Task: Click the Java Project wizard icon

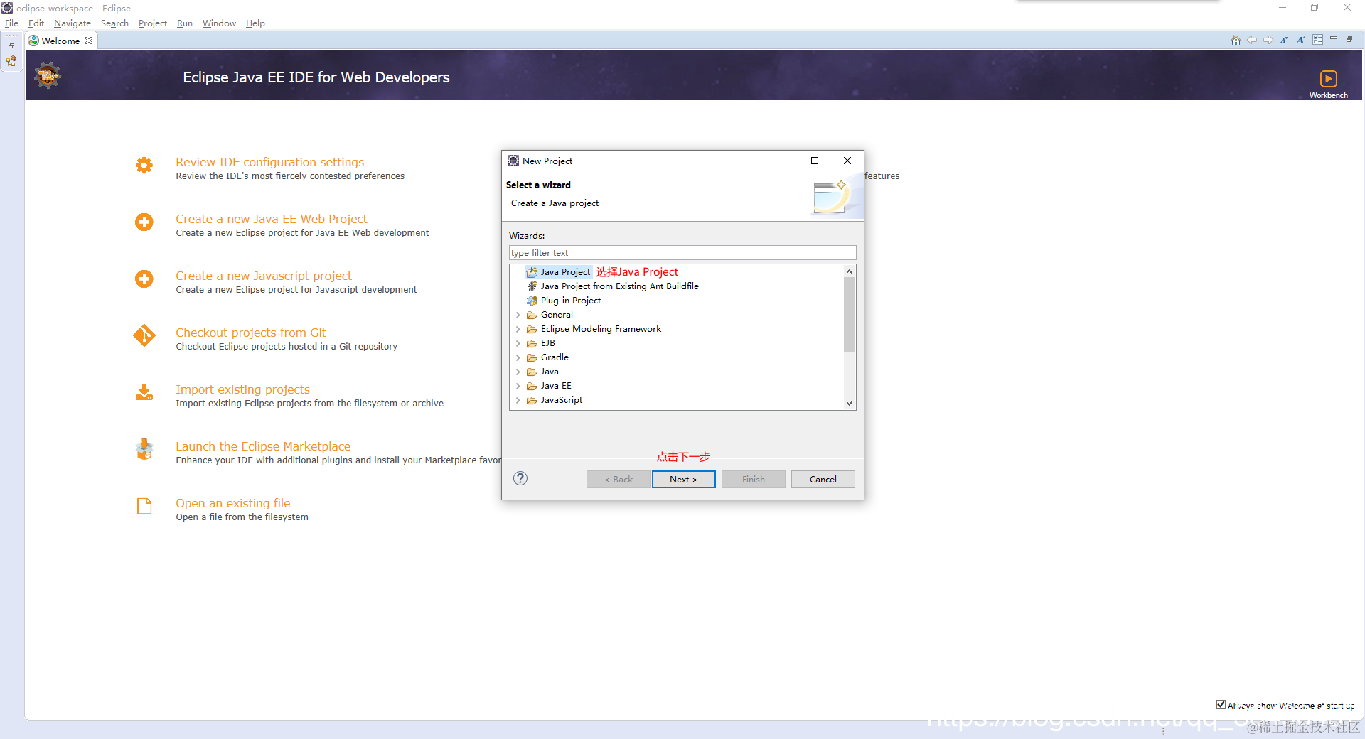Action: 532,272
